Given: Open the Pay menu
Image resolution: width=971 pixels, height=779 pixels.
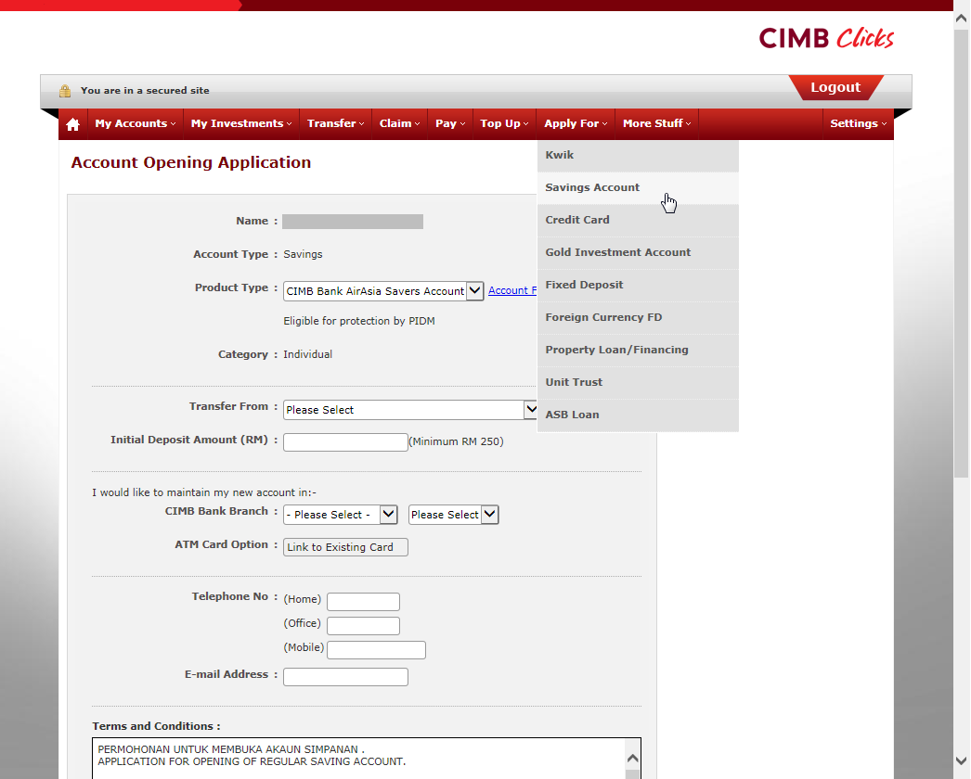Looking at the screenshot, I should coord(450,123).
